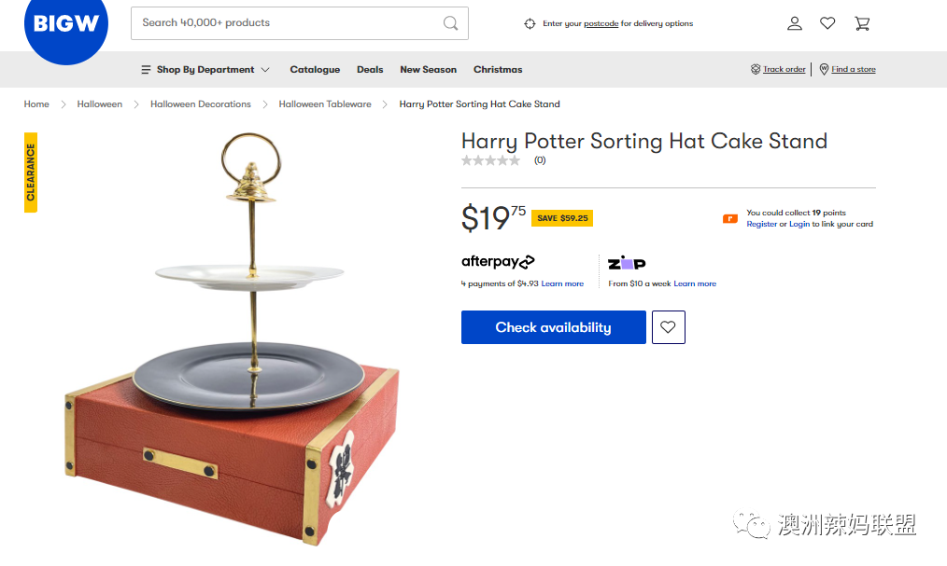
Task: Click the location crosshair icon
Action: tap(530, 23)
